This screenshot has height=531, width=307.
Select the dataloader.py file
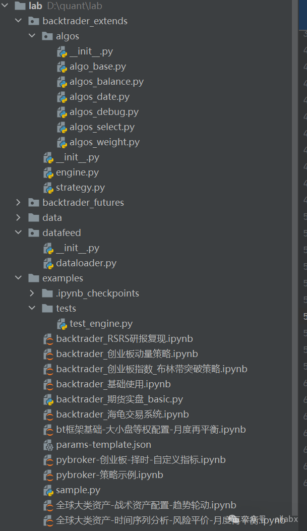pos(86,263)
